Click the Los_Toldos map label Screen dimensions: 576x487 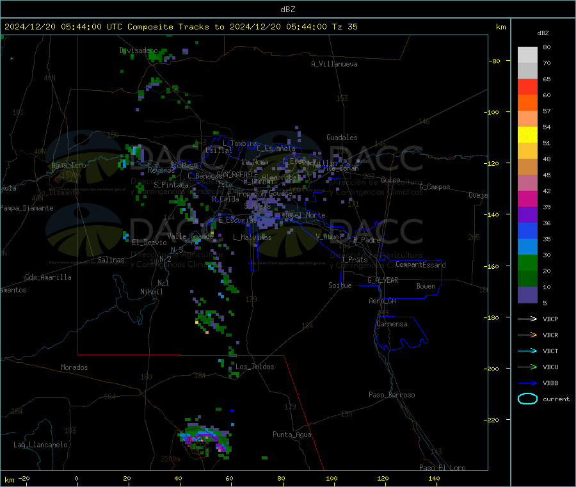(255, 367)
